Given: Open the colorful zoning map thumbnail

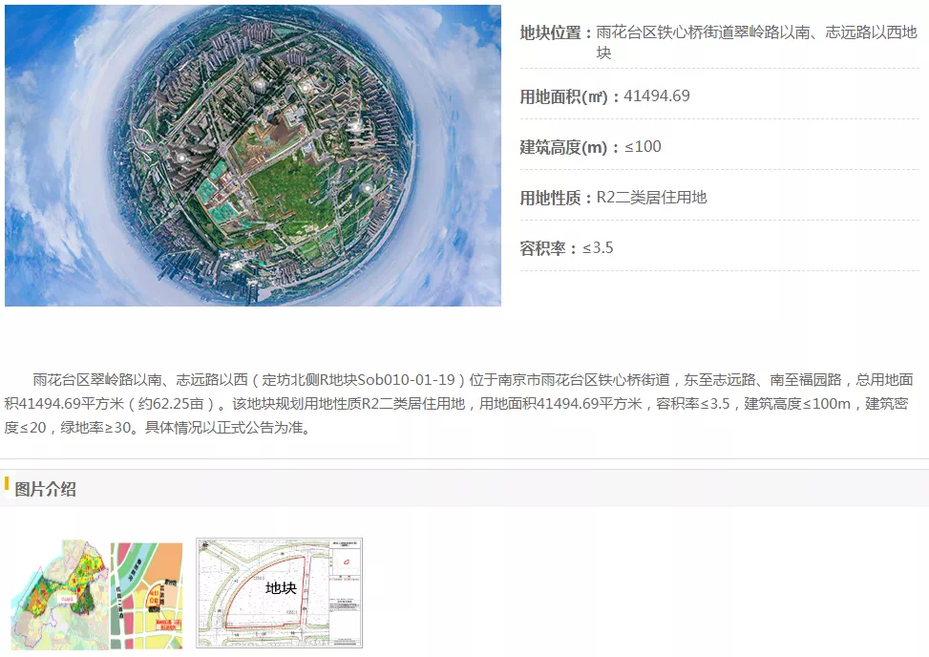Looking at the screenshot, I should 96,594.
